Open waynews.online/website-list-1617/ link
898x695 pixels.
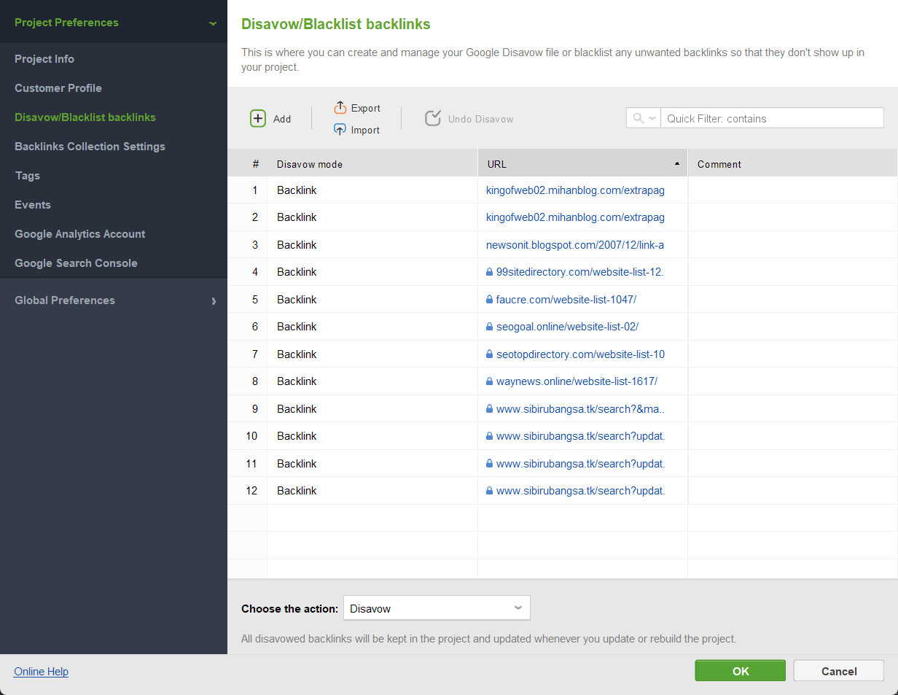(577, 381)
